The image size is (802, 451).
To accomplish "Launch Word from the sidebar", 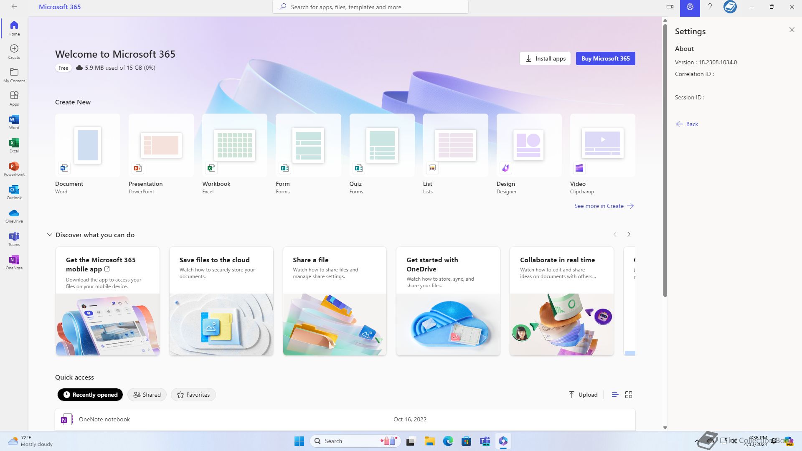I will point(14,122).
